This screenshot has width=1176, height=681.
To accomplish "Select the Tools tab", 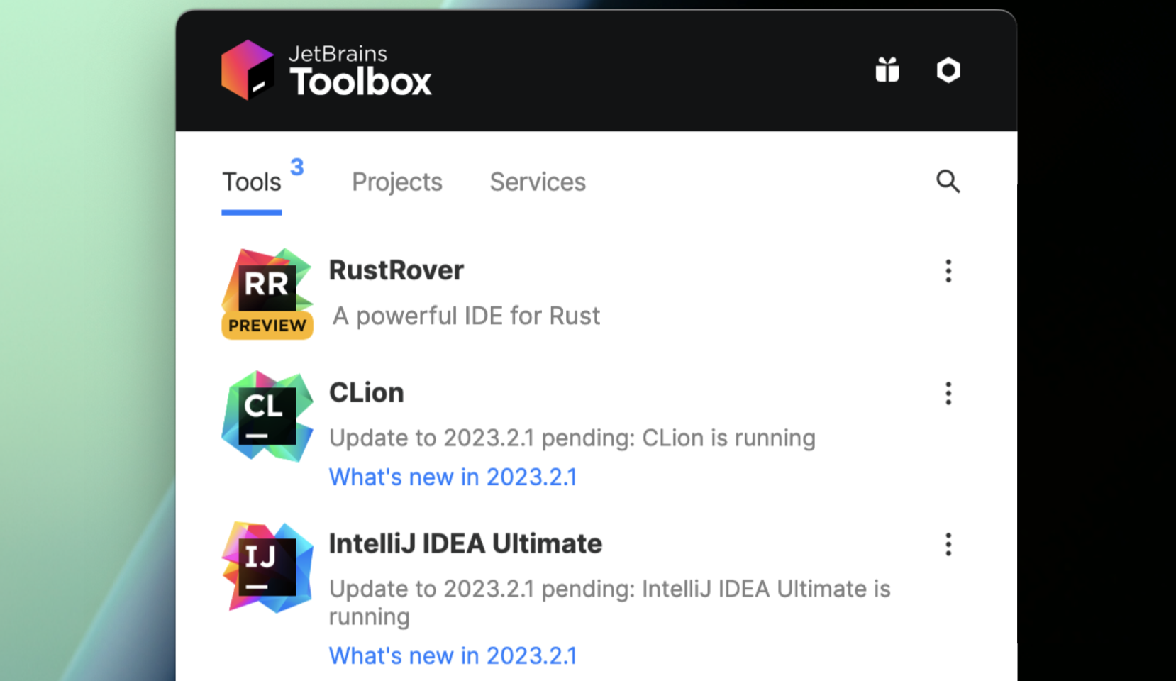I will pyautogui.click(x=251, y=182).
